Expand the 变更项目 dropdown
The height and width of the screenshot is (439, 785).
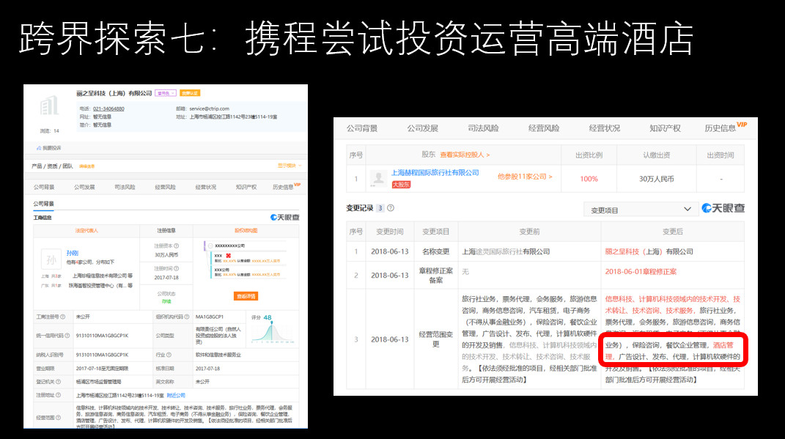(641, 209)
